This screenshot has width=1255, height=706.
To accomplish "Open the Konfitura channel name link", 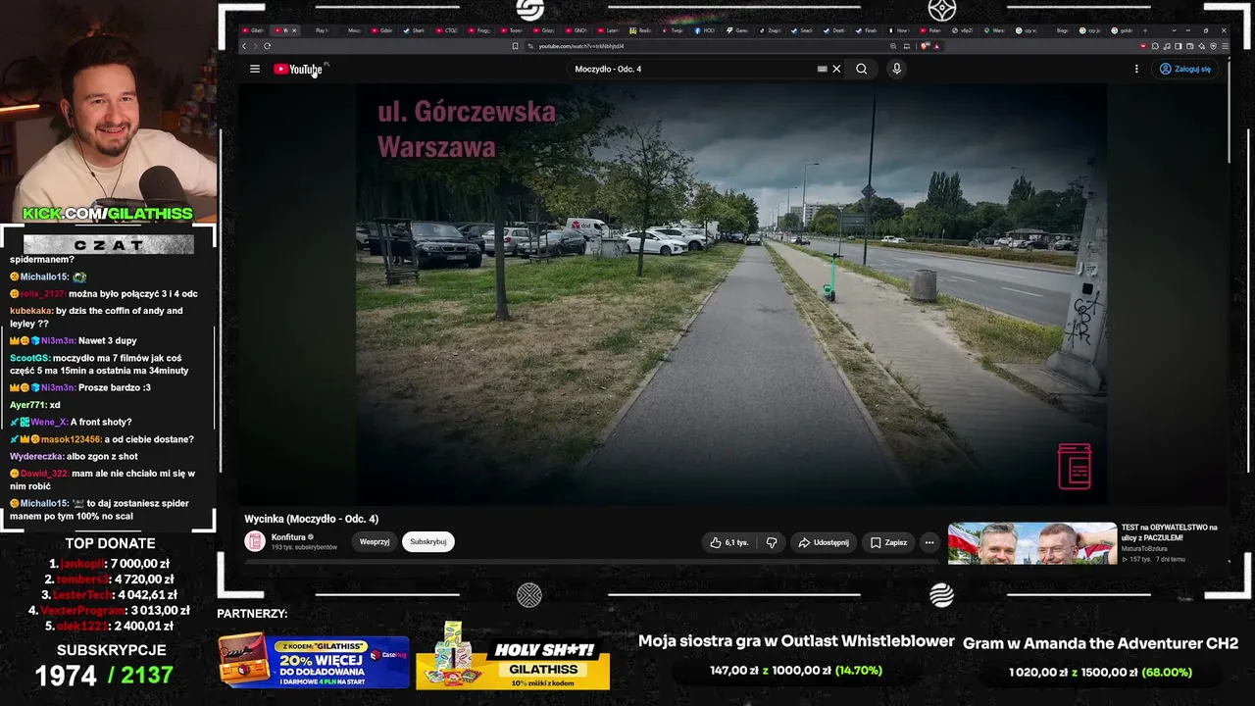I will (288, 537).
